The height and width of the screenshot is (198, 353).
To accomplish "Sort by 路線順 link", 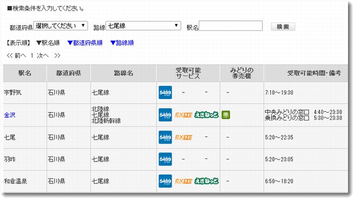I will pos(122,43).
